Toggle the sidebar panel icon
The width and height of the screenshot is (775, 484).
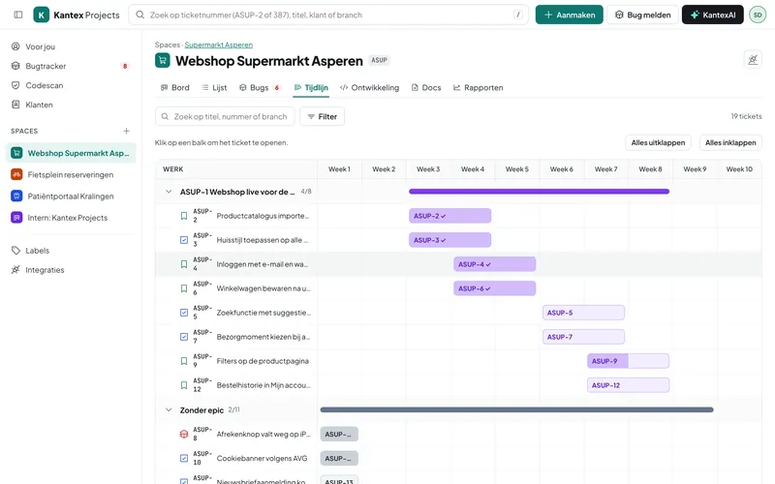pyautogui.click(x=18, y=15)
